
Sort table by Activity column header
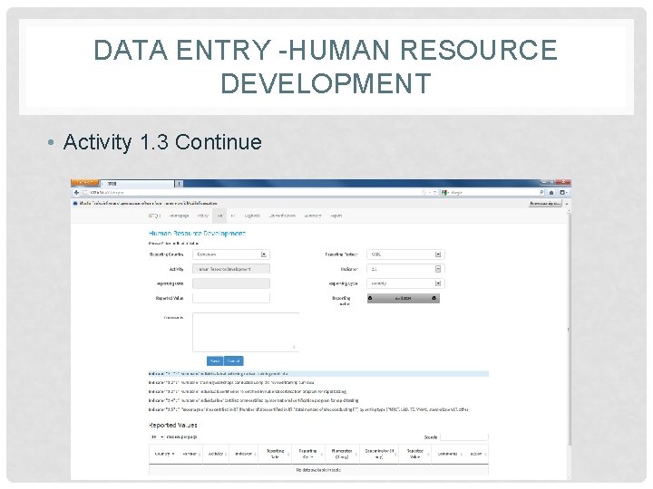click(216, 454)
